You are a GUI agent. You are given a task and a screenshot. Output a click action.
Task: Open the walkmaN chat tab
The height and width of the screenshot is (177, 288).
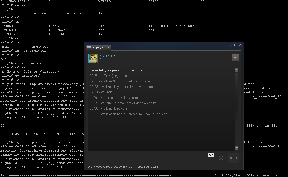coord(98,48)
